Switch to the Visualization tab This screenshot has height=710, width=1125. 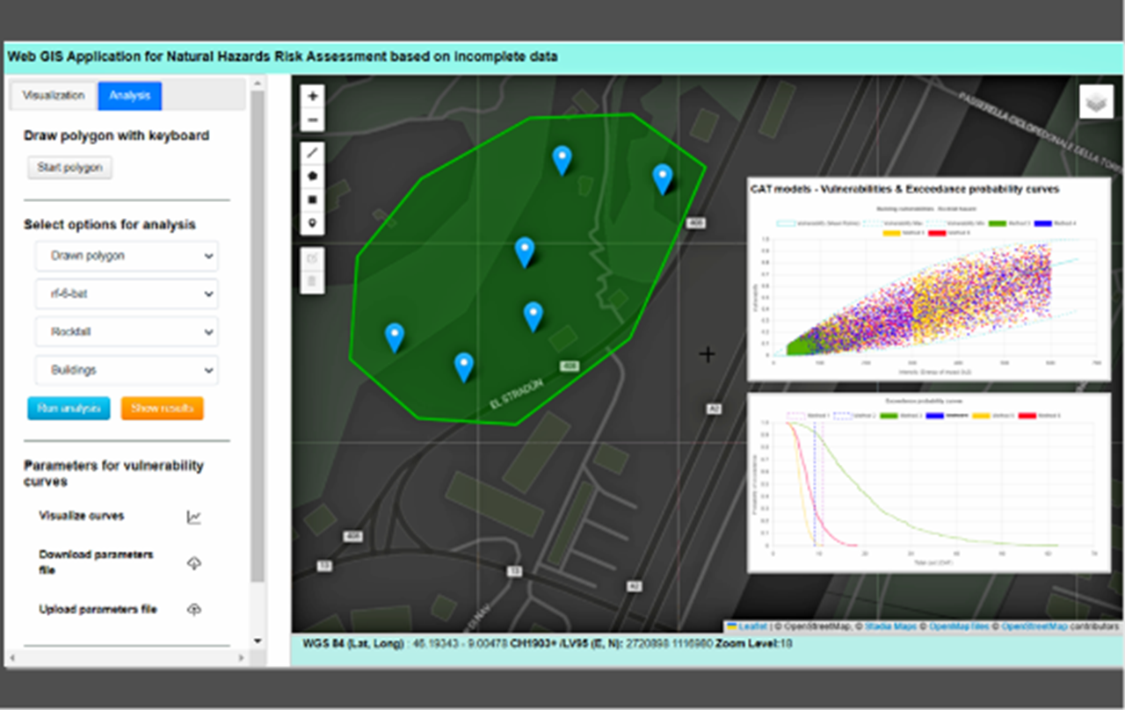(x=54, y=96)
